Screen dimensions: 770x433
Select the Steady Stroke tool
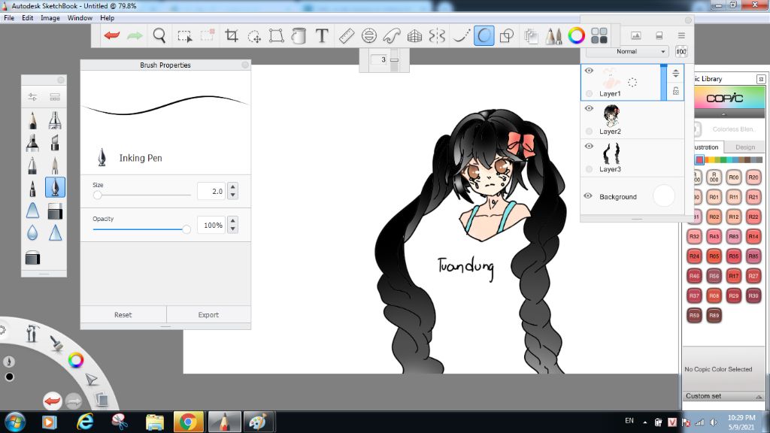click(461, 35)
